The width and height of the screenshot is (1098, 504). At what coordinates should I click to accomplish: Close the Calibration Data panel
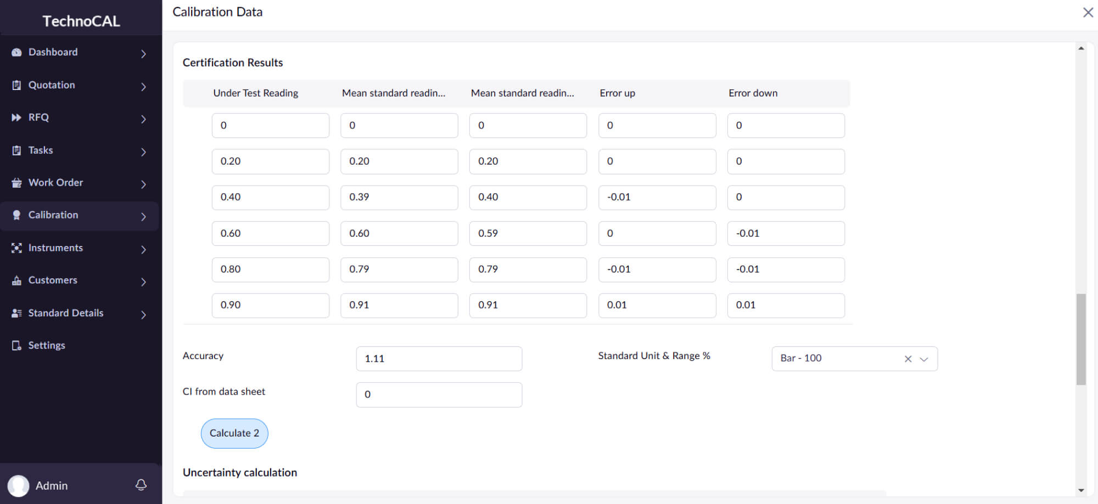pyautogui.click(x=1088, y=13)
